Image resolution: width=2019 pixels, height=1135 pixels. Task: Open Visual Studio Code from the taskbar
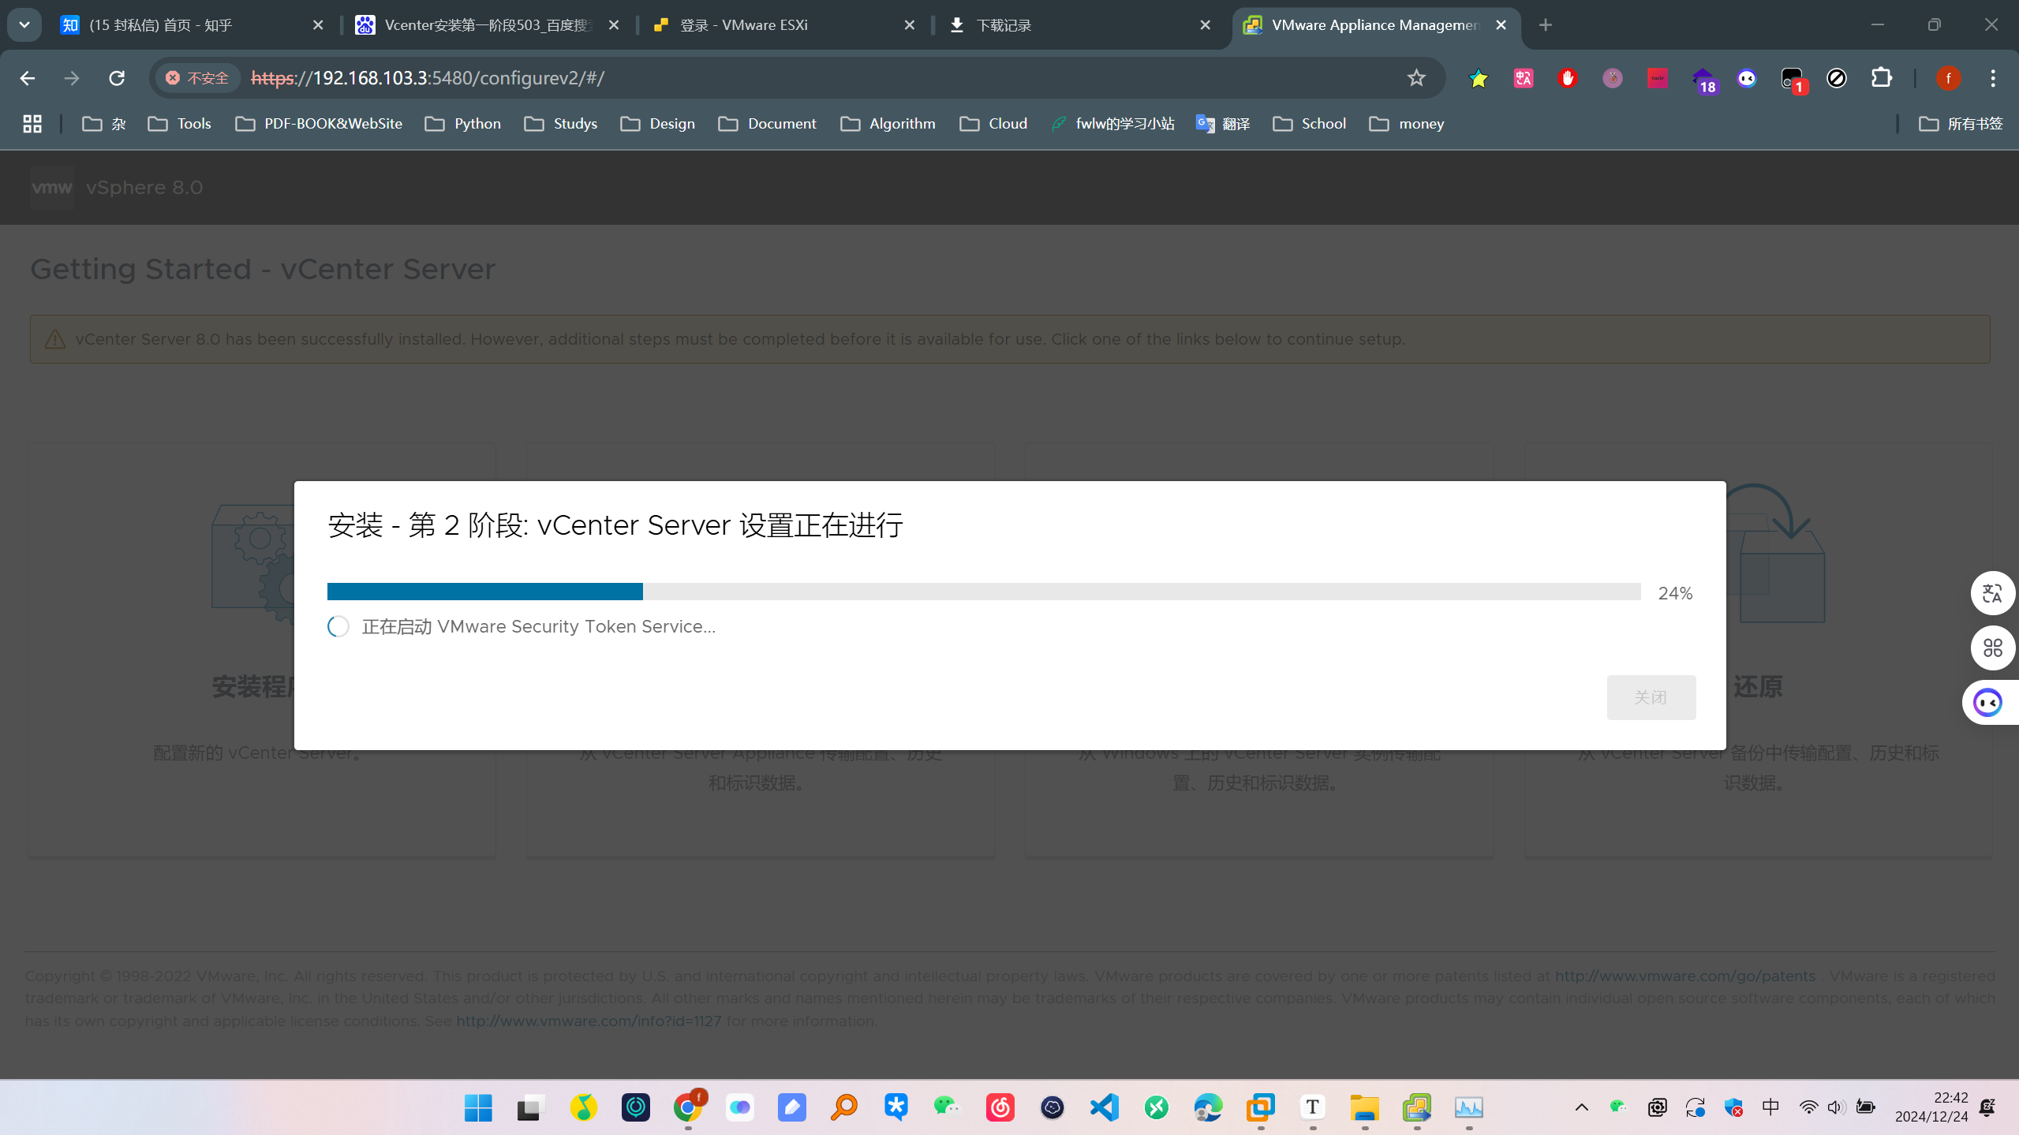(1105, 1107)
